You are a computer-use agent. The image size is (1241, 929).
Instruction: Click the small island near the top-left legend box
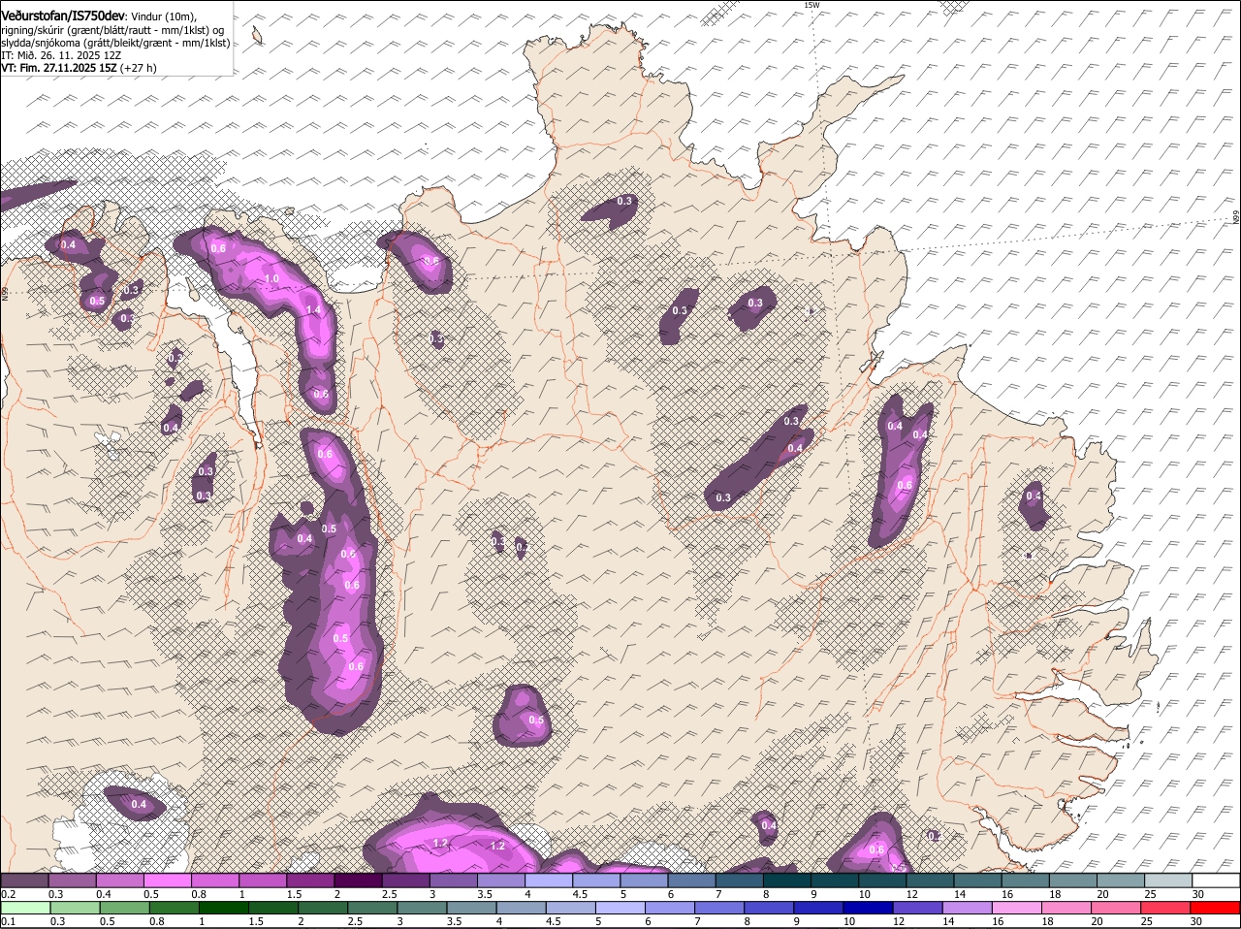(x=258, y=36)
